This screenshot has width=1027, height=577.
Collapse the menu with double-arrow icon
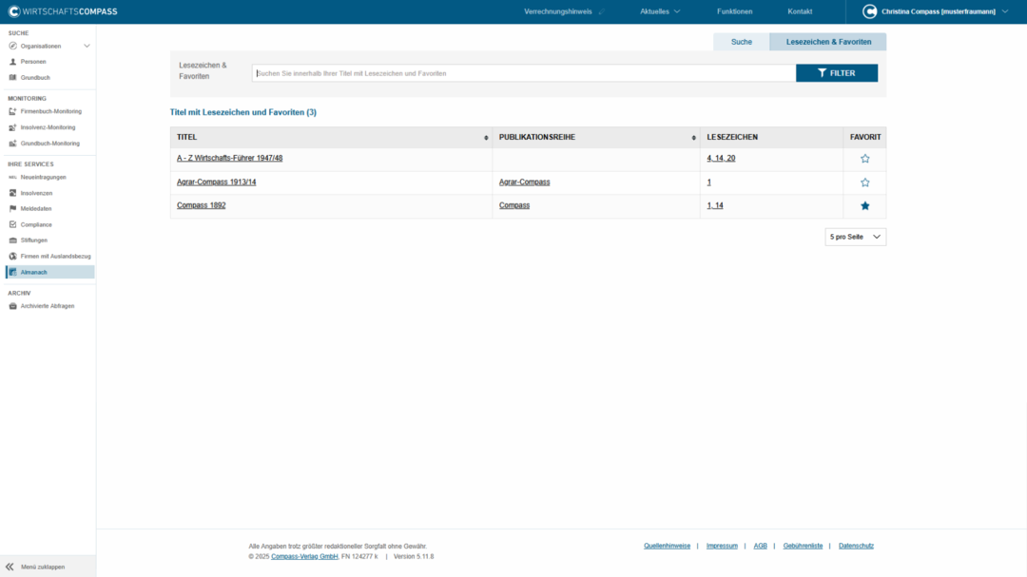coord(10,567)
